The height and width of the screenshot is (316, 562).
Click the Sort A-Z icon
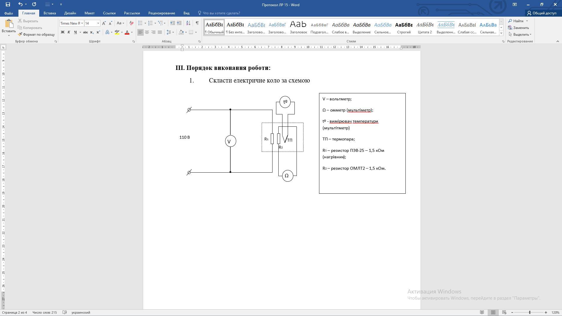pos(188,23)
